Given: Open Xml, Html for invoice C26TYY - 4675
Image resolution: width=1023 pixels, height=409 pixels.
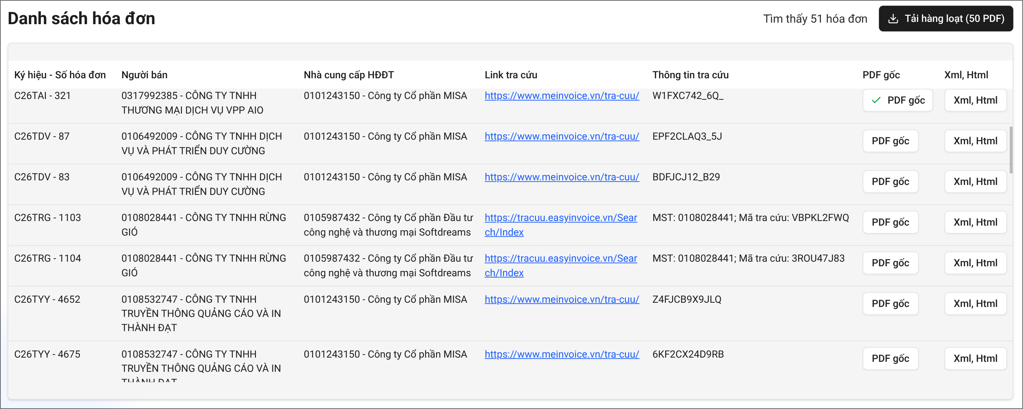Looking at the screenshot, I should point(975,358).
